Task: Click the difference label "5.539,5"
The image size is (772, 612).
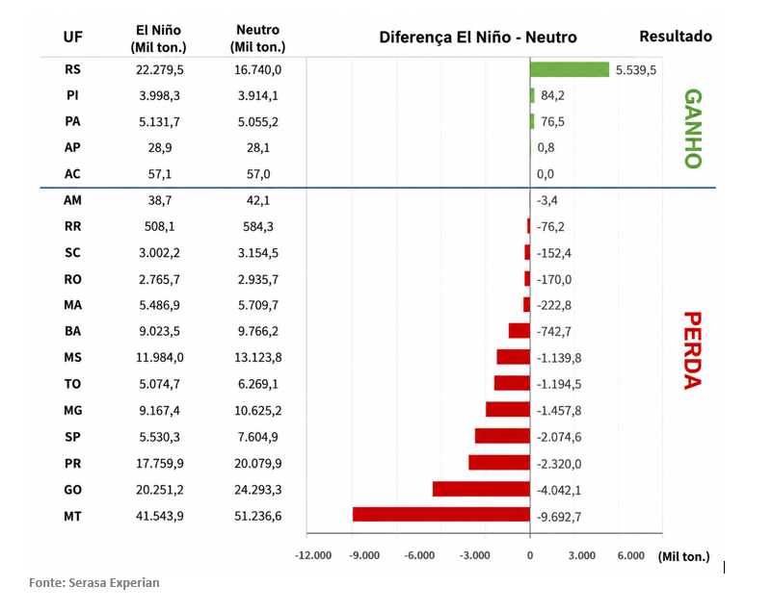Action: coord(635,70)
